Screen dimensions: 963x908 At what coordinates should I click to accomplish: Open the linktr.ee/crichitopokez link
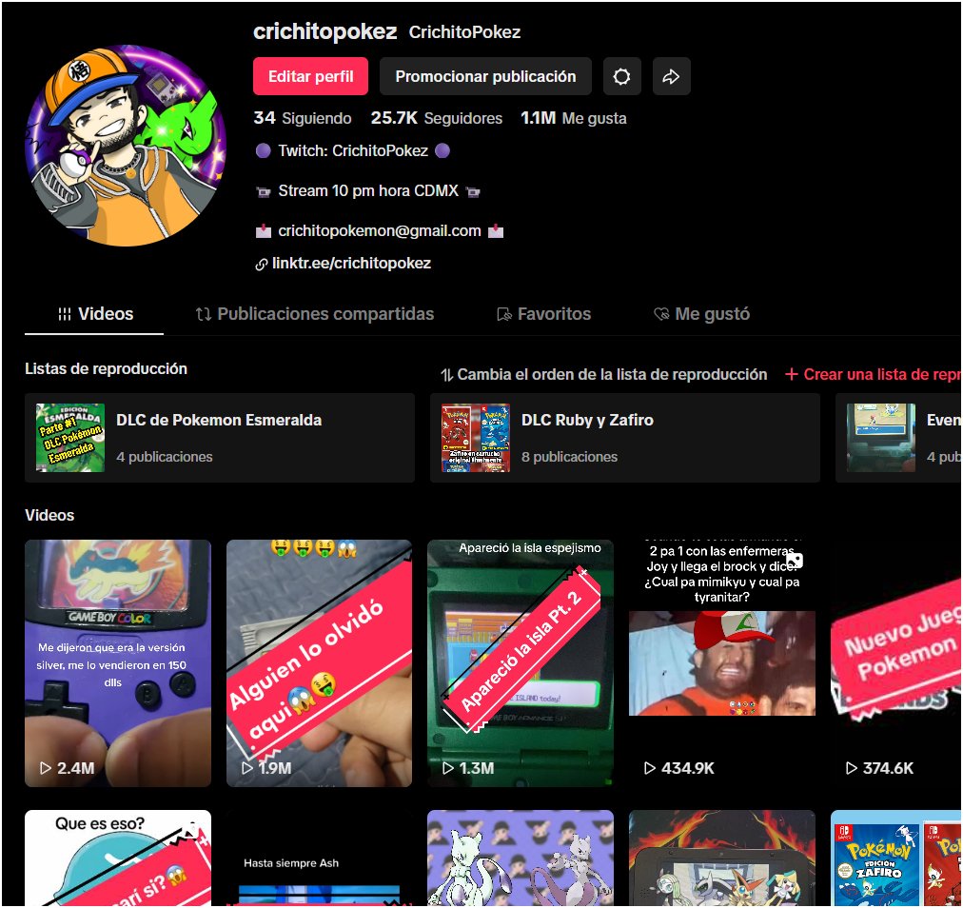pos(351,264)
